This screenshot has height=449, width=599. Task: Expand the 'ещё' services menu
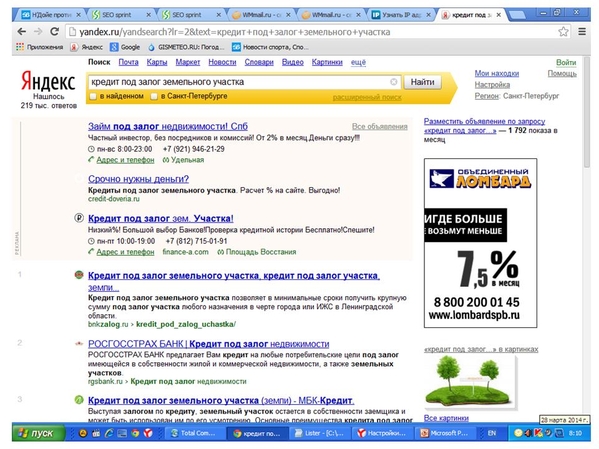click(358, 62)
